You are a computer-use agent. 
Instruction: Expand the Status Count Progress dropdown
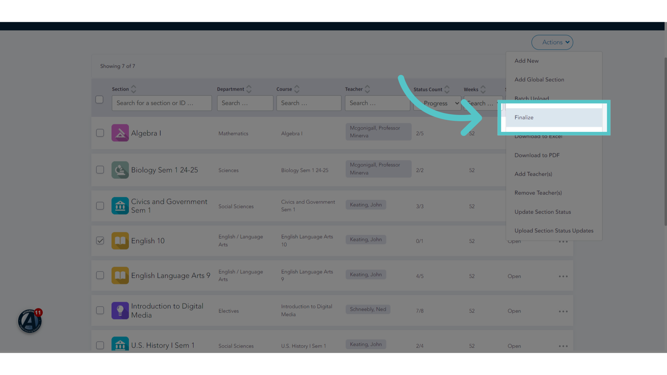[437, 103]
